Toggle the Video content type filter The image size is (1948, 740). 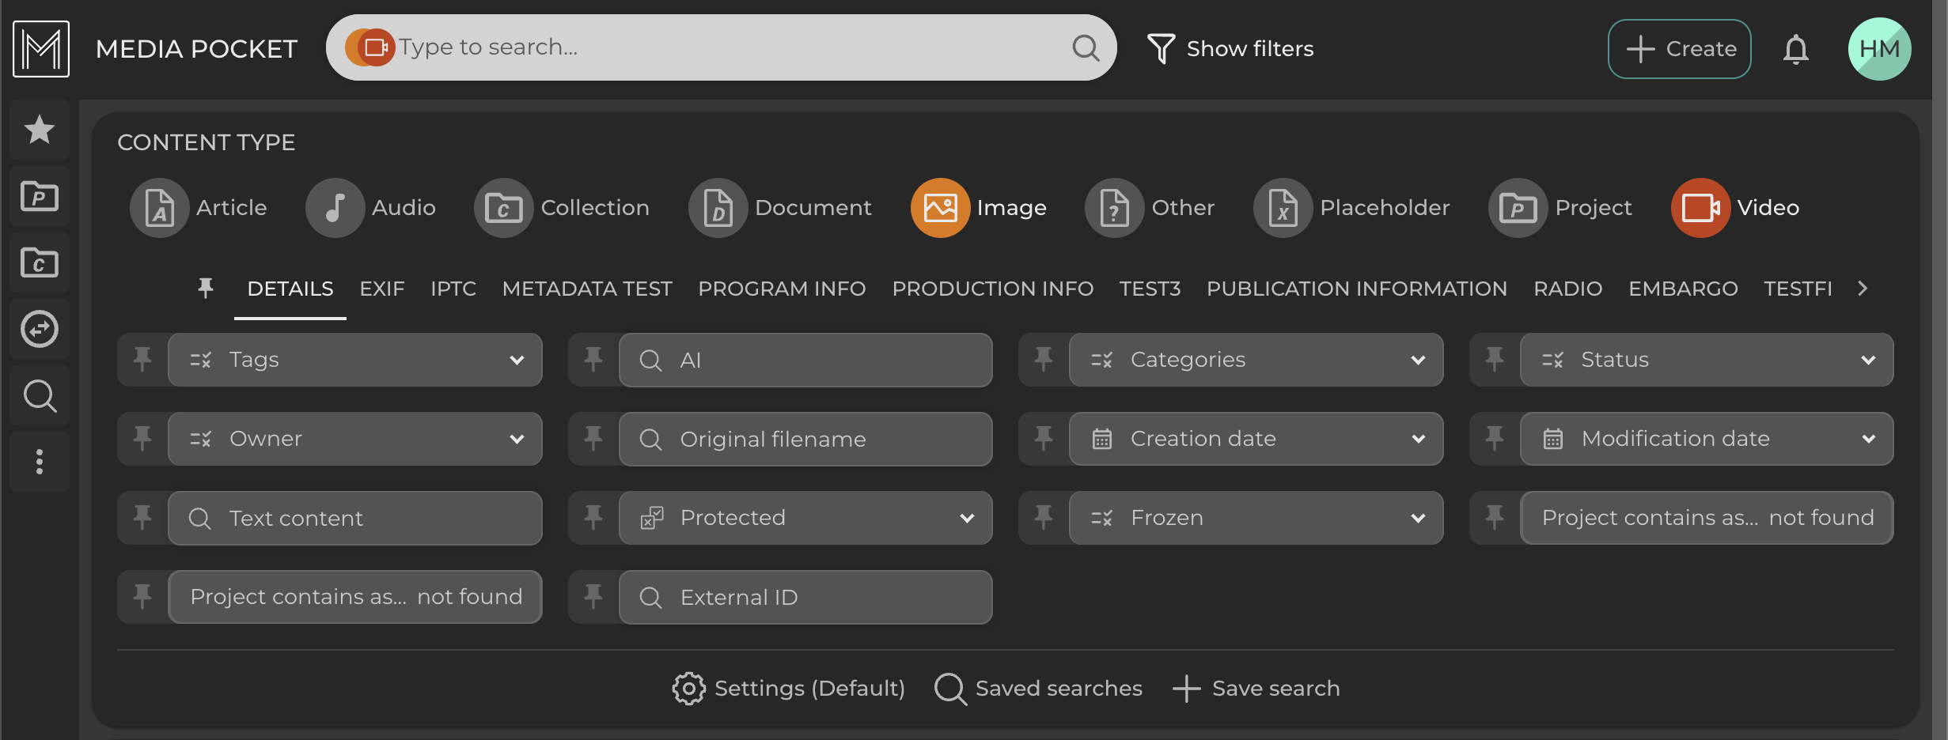(1736, 208)
